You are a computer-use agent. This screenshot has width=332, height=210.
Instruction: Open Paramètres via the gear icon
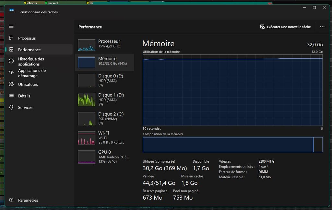tap(11, 200)
